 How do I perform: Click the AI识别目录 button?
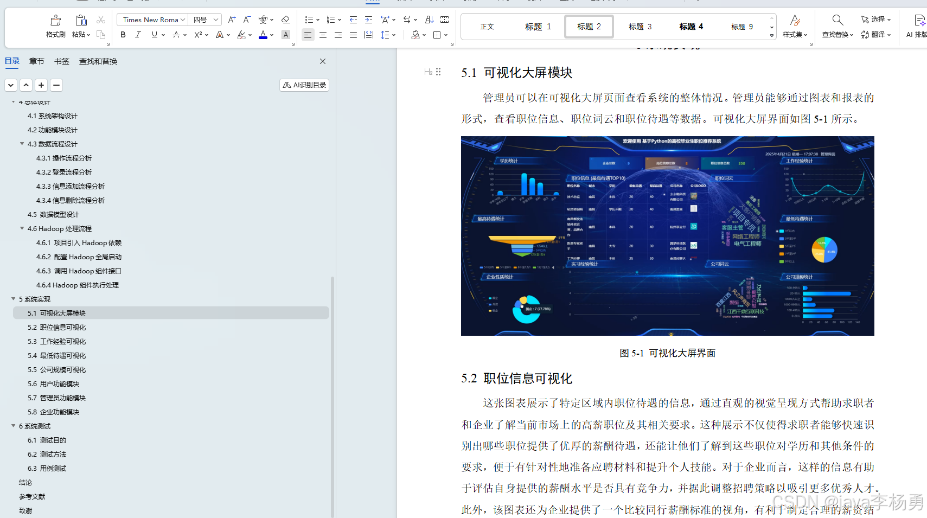tap(304, 85)
